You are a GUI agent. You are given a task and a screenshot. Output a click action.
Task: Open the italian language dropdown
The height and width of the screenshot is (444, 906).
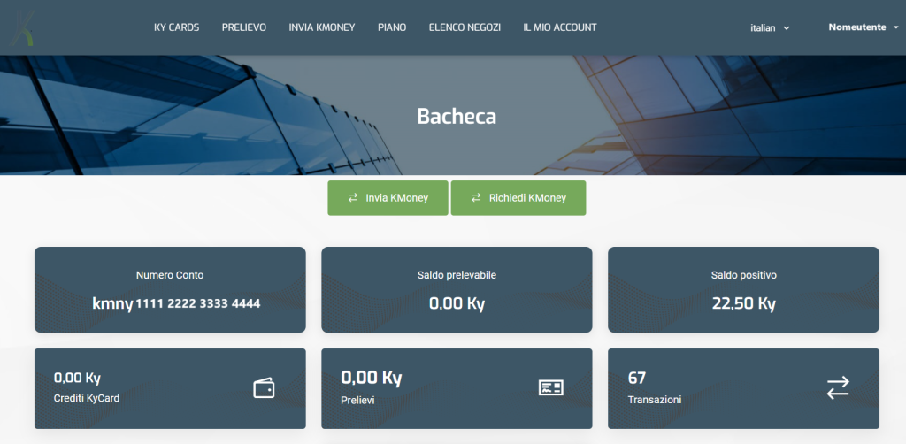coord(769,28)
